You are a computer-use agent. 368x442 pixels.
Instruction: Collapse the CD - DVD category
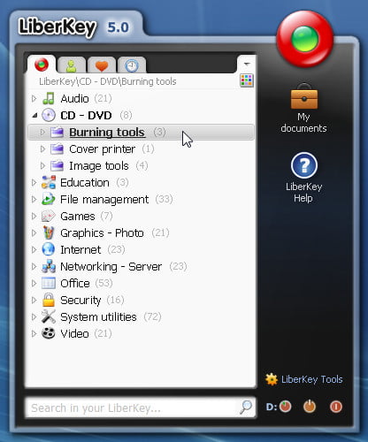click(34, 116)
